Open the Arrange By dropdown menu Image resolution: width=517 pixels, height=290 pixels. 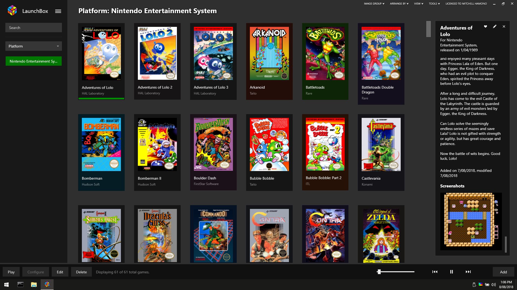point(399,4)
